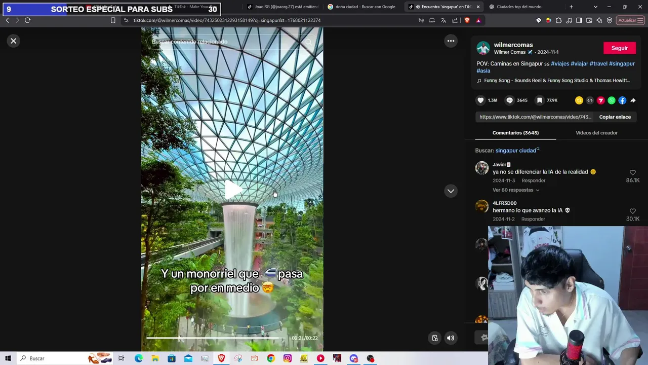648x365 pixels.
Task: Open the wilmercomas avatar picture
Action: point(483,48)
